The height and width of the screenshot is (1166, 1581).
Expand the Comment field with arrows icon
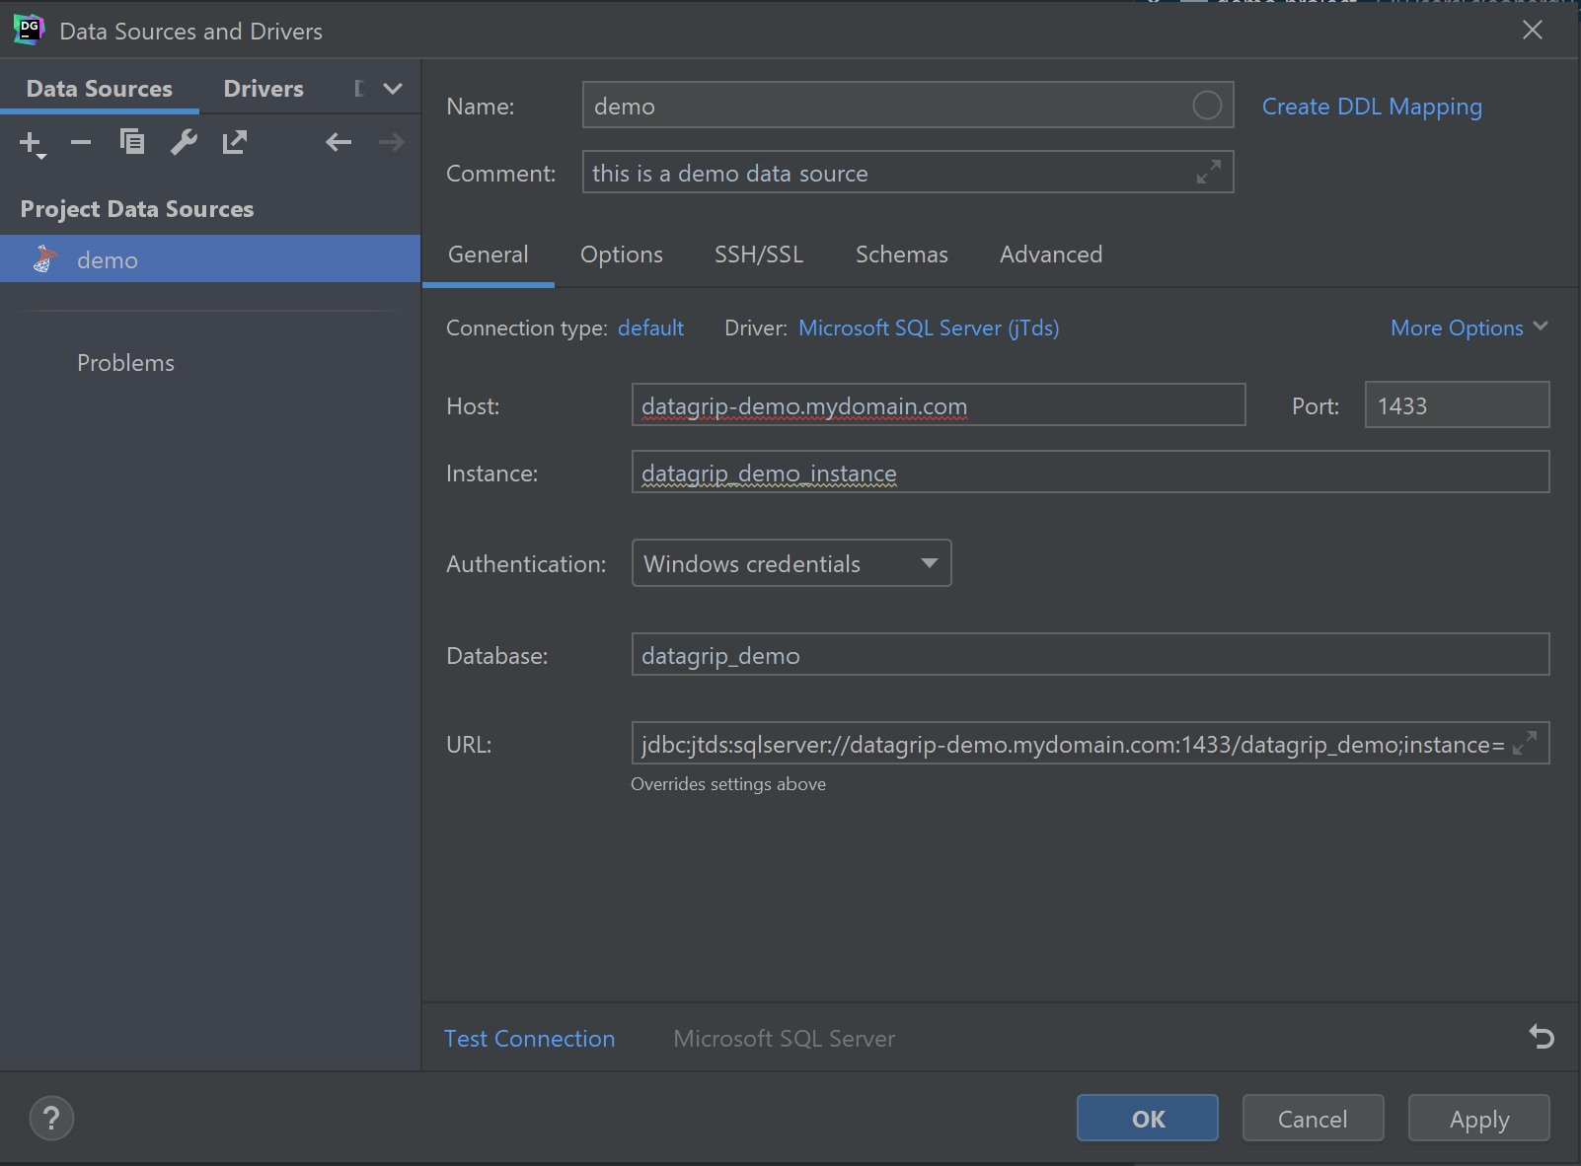(x=1208, y=173)
